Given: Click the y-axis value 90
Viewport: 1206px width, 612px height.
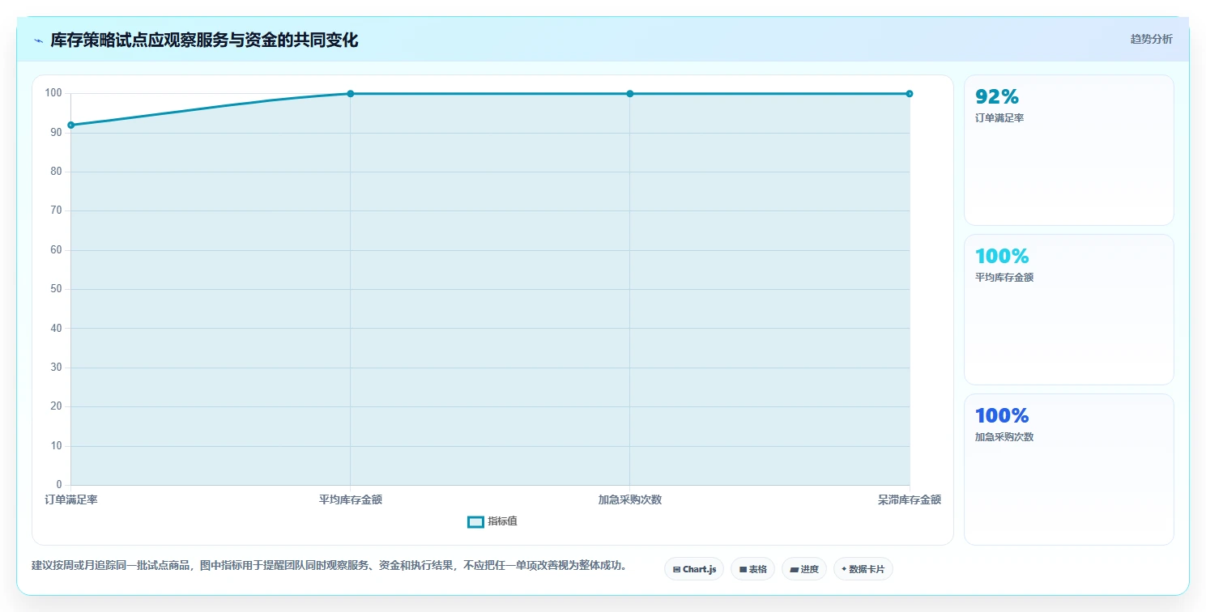Looking at the screenshot, I should (57, 132).
